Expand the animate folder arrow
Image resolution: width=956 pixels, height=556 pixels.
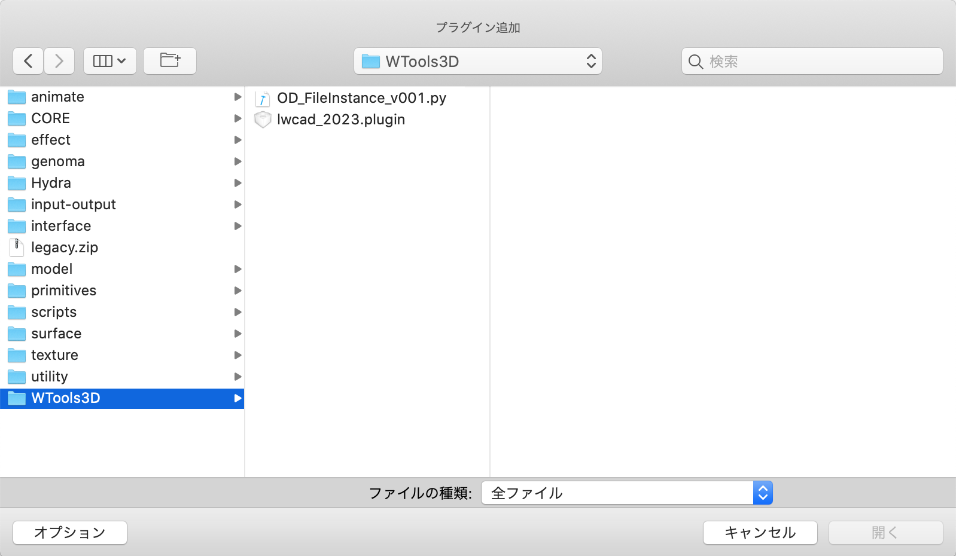[238, 97]
